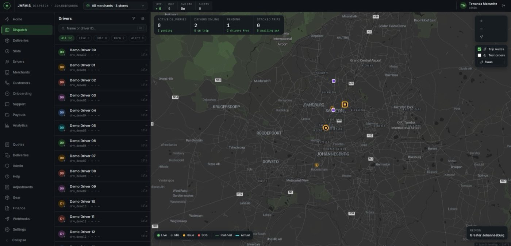
Task: Click the TM user avatar
Action: 463,5
